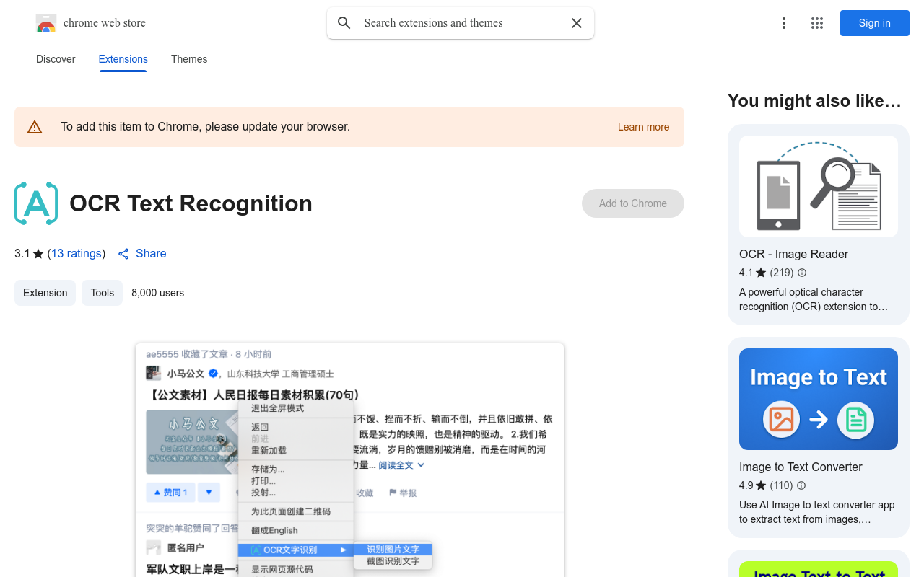Image resolution: width=924 pixels, height=577 pixels.
Task: Click the Sign in button
Action: coord(875,23)
